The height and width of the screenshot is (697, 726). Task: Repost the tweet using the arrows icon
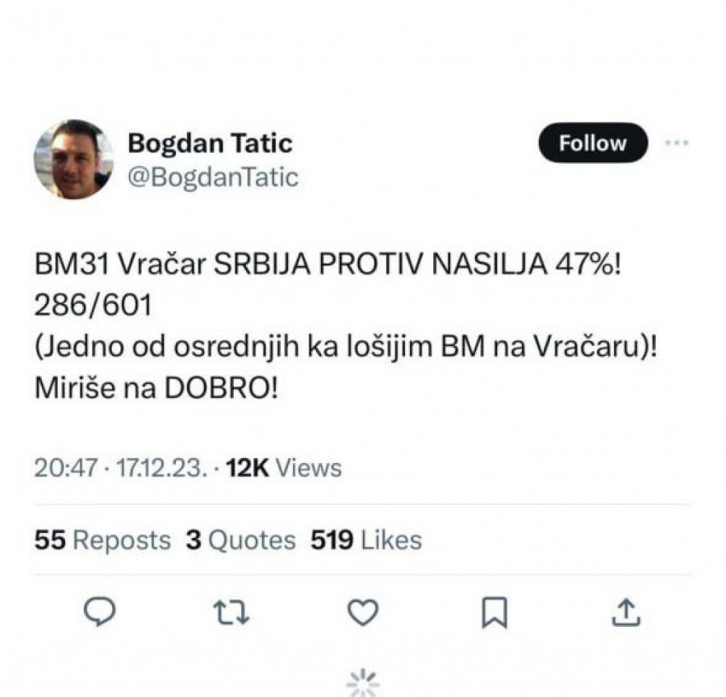[232, 612]
